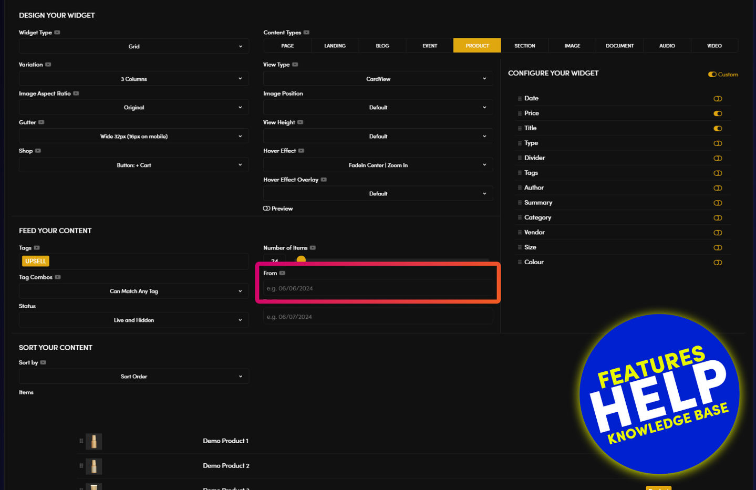The height and width of the screenshot is (490, 756).
Task: Open the Widget Type Grid dropdown
Action: pos(134,46)
